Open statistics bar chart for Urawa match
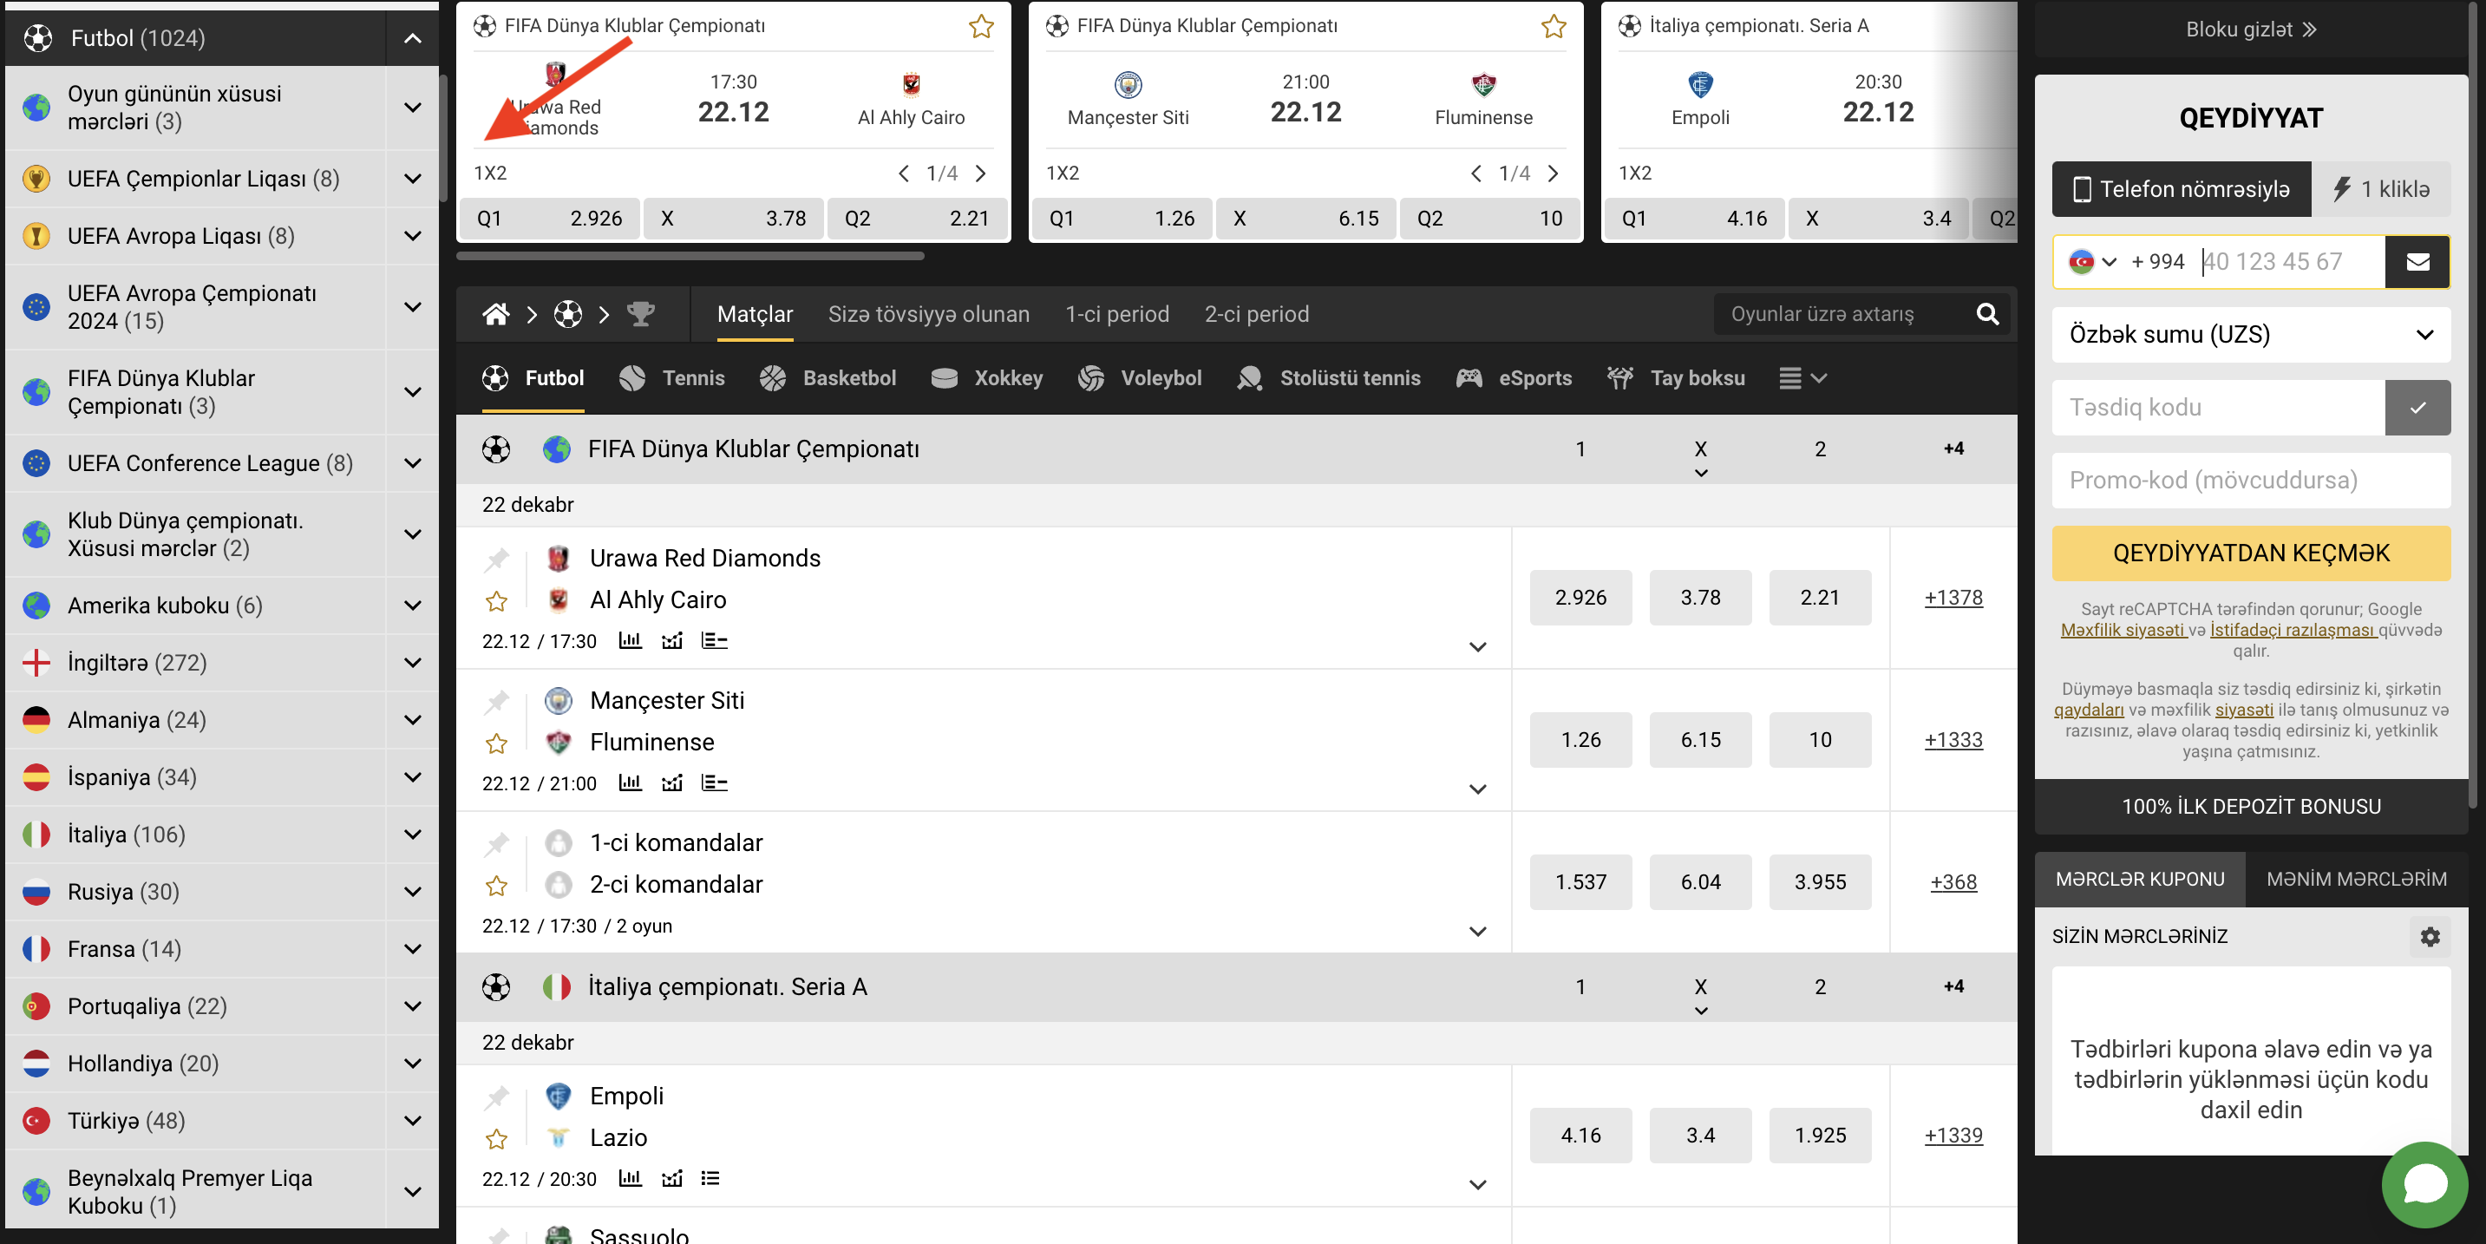 (631, 640)
